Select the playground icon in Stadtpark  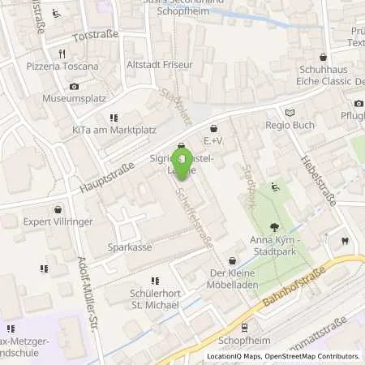point(275,187)
